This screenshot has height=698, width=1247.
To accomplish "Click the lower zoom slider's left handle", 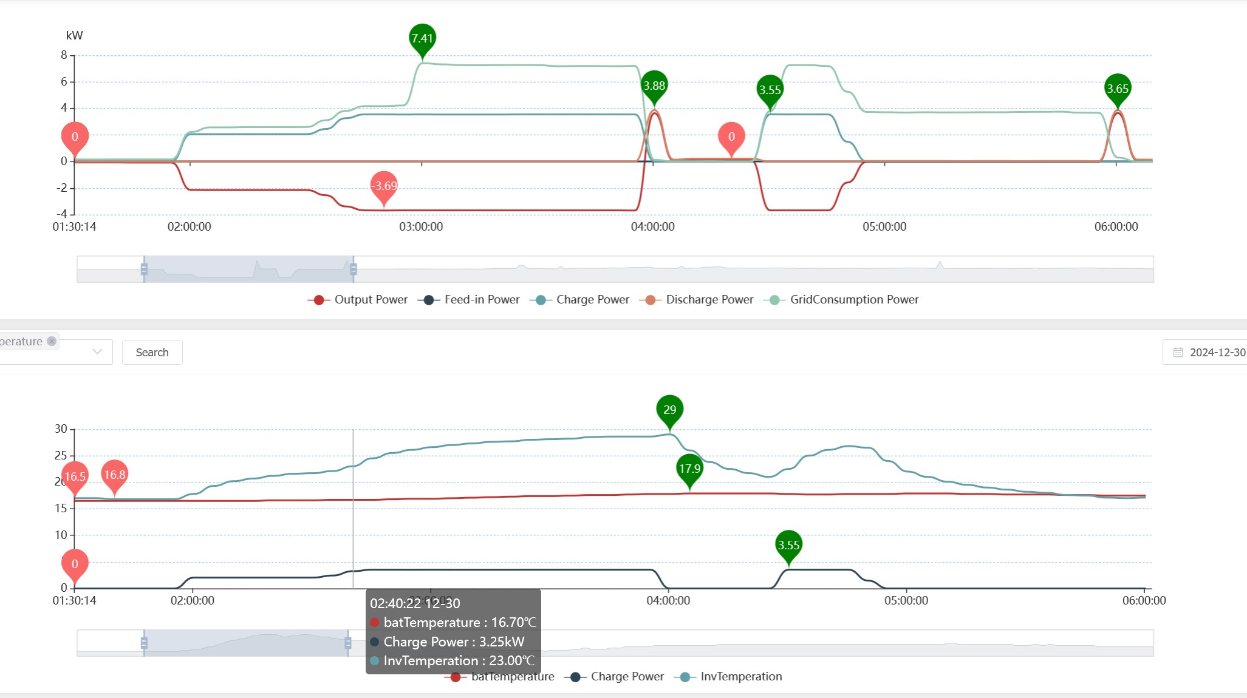I will tap(144, 643).
